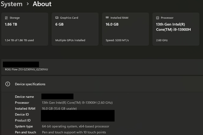Click the Device specifications info icon
The width and height of the screenshot is (203, 135).
point(8,84)
